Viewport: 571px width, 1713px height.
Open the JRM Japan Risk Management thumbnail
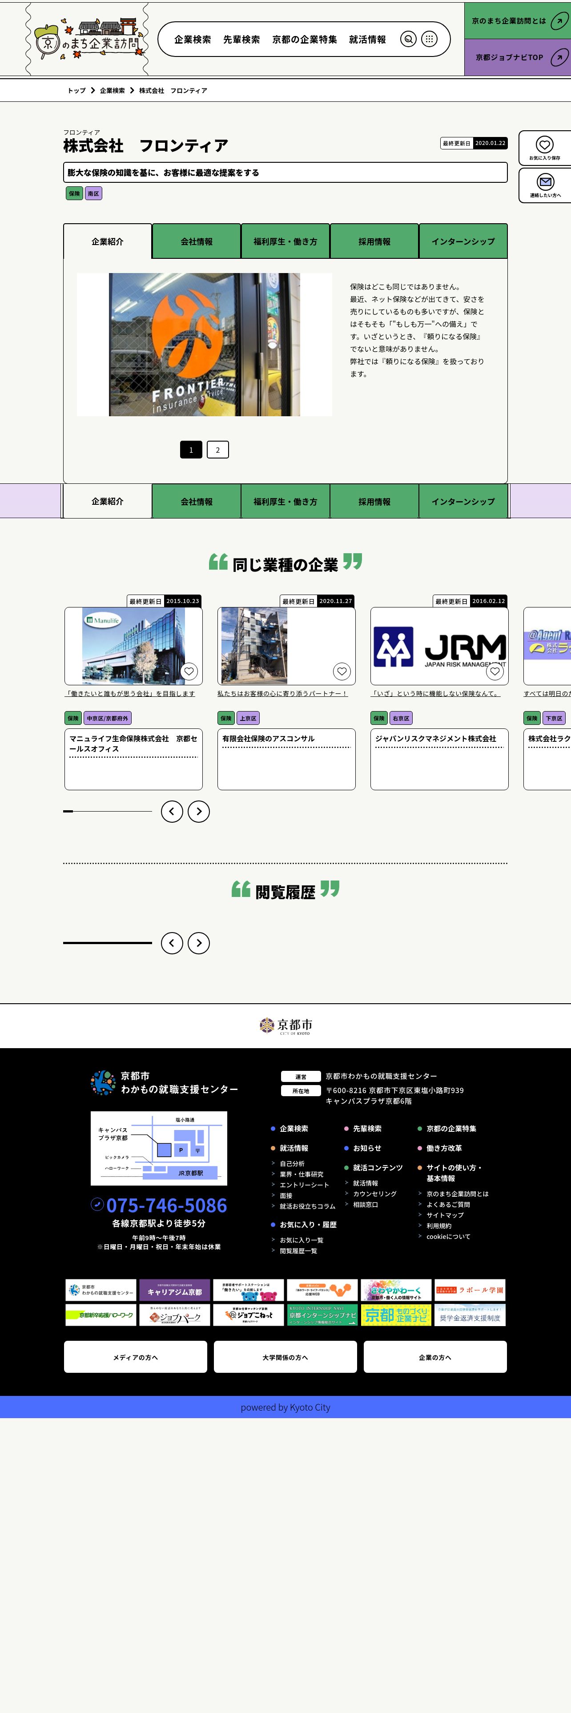pyautogui.click(x=439, y=646)
